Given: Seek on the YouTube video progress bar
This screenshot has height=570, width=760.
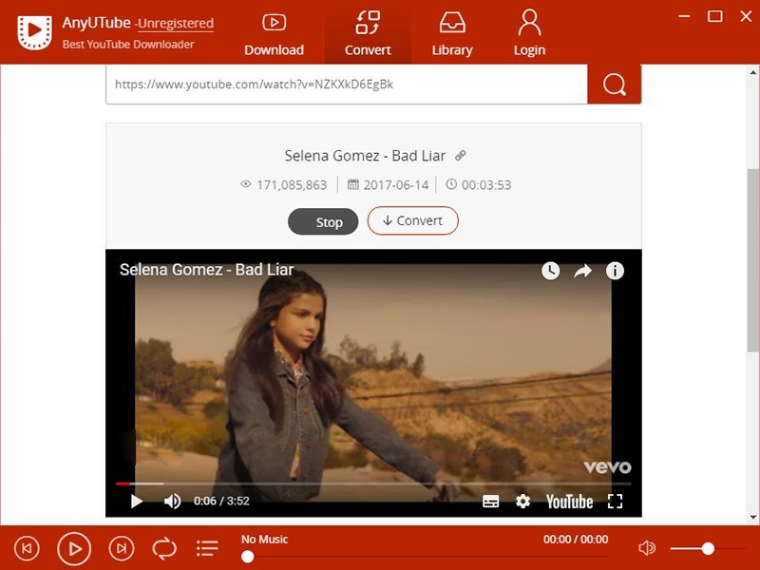Looking at the screenshot, I should [373, 484].
